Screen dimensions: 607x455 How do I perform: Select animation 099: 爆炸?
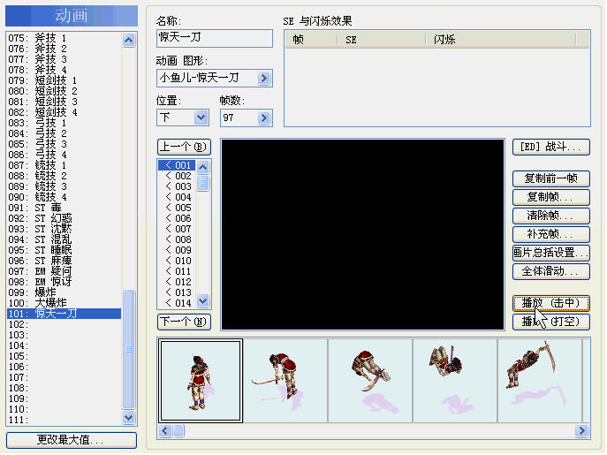(64, 292)
